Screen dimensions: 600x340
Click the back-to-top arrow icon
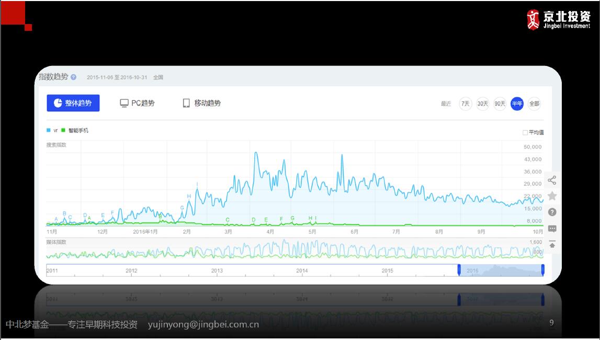[552, 244]
